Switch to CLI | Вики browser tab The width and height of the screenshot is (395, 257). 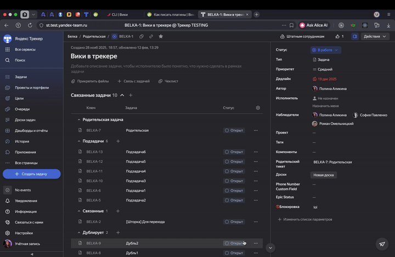click(x=120, y=15)
